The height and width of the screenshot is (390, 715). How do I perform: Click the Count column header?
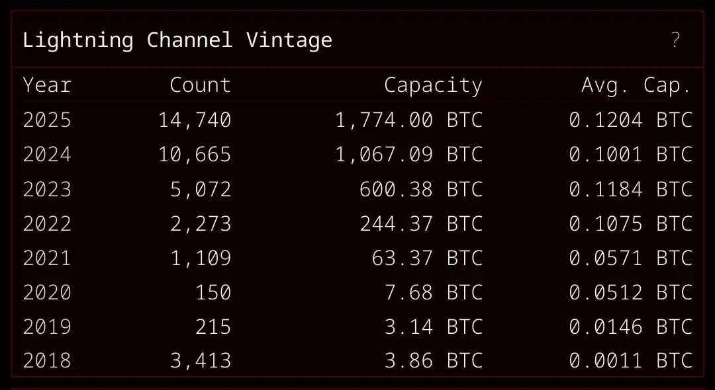pyautogui.click(x=200, y=85)
